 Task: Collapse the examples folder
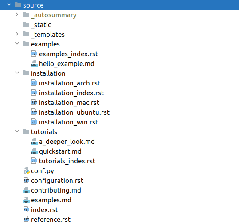pyautogui.click(x=17, y=44)
